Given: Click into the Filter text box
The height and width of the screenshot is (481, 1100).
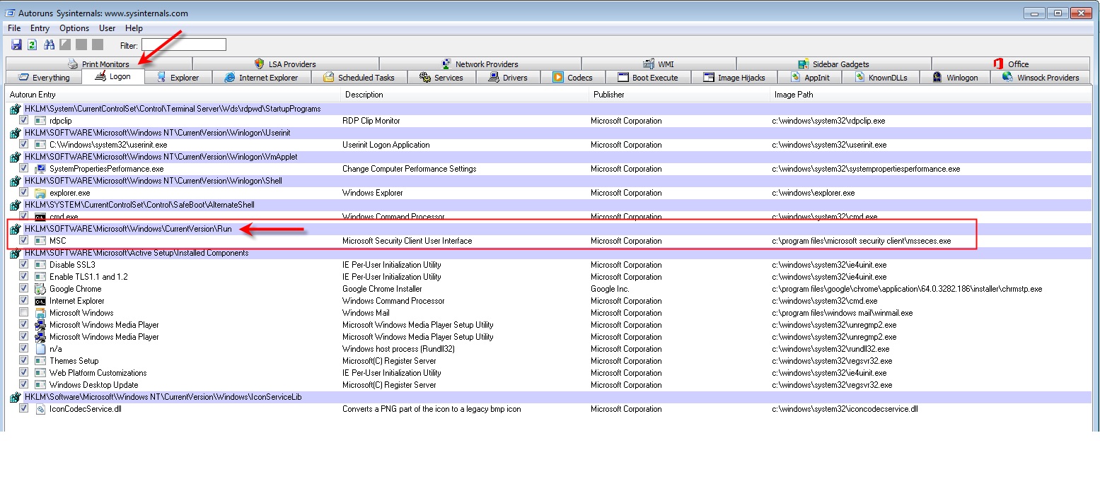Looking at the screenshot, I should tap(184, 45).
